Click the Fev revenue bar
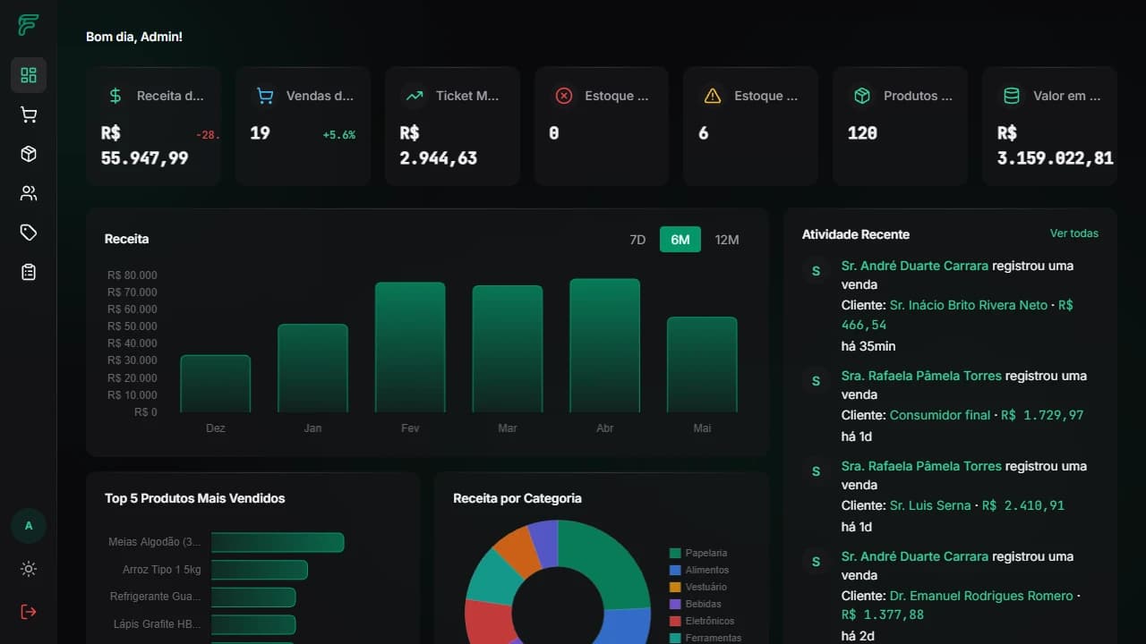This screenshot has height=644, width=1146. (410, 347)
